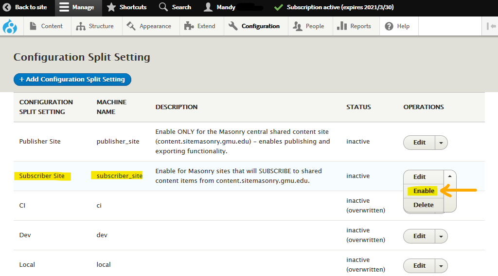
Task: Collapse Subscriber Site operations dropdown arrow
Action: point(450,176)
